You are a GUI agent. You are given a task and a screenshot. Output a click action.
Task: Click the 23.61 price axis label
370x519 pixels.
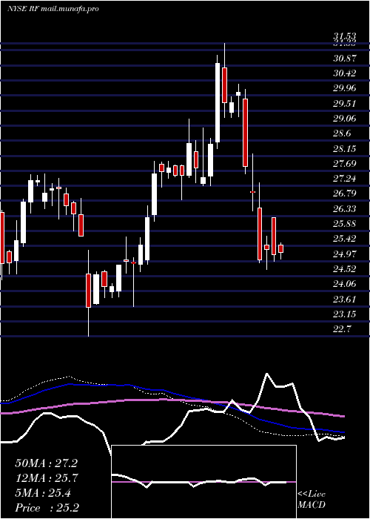coord(345,300)
